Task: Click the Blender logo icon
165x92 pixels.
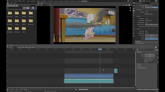Action: 7,1
